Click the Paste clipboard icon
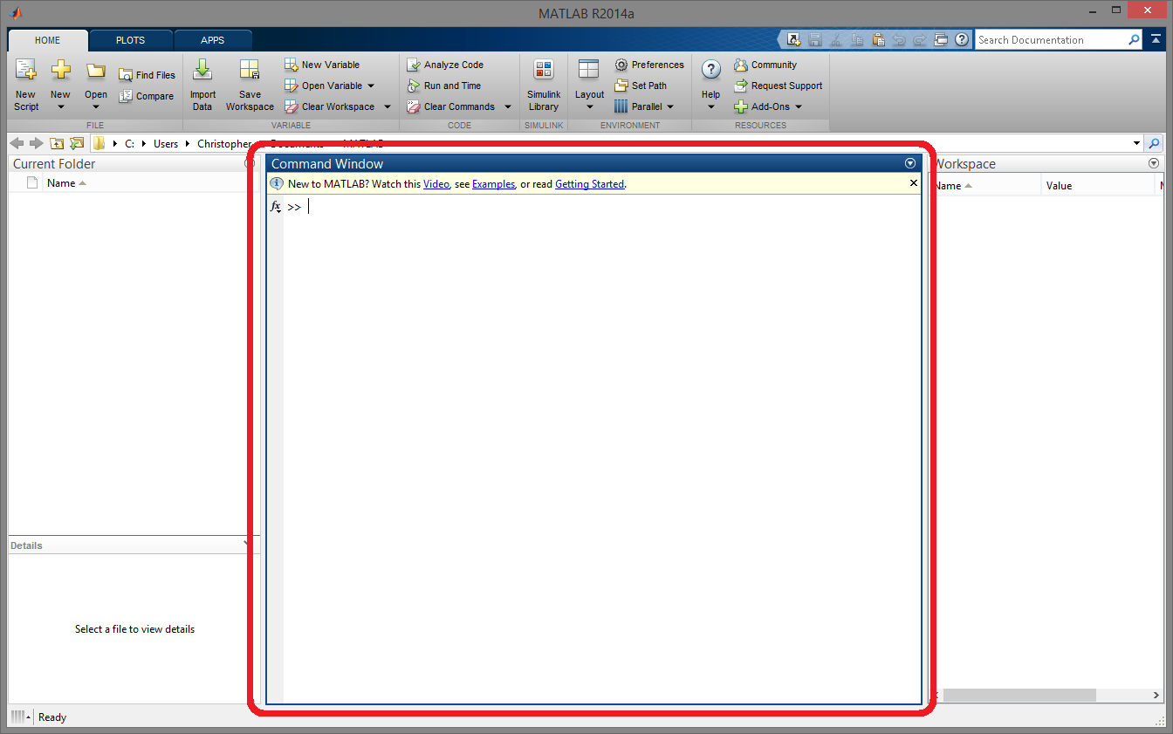The image size is (1173, 734). coord(878,40)
